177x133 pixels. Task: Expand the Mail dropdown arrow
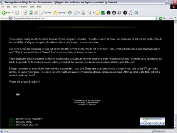coord(79,13)
